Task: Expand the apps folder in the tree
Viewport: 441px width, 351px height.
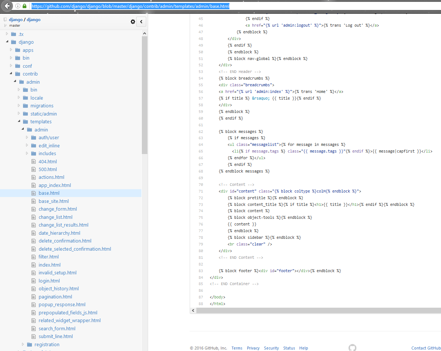Action: pos(11,50)
